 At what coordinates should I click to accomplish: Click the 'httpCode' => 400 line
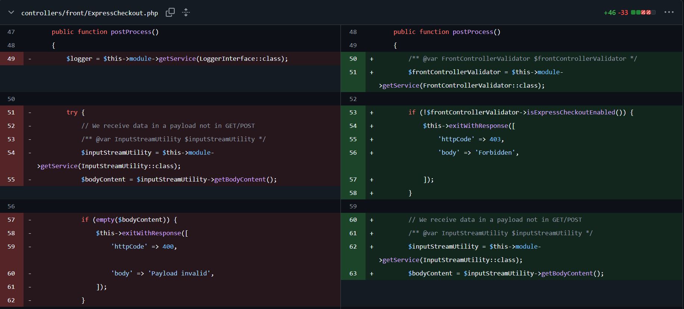pos(144,246)
